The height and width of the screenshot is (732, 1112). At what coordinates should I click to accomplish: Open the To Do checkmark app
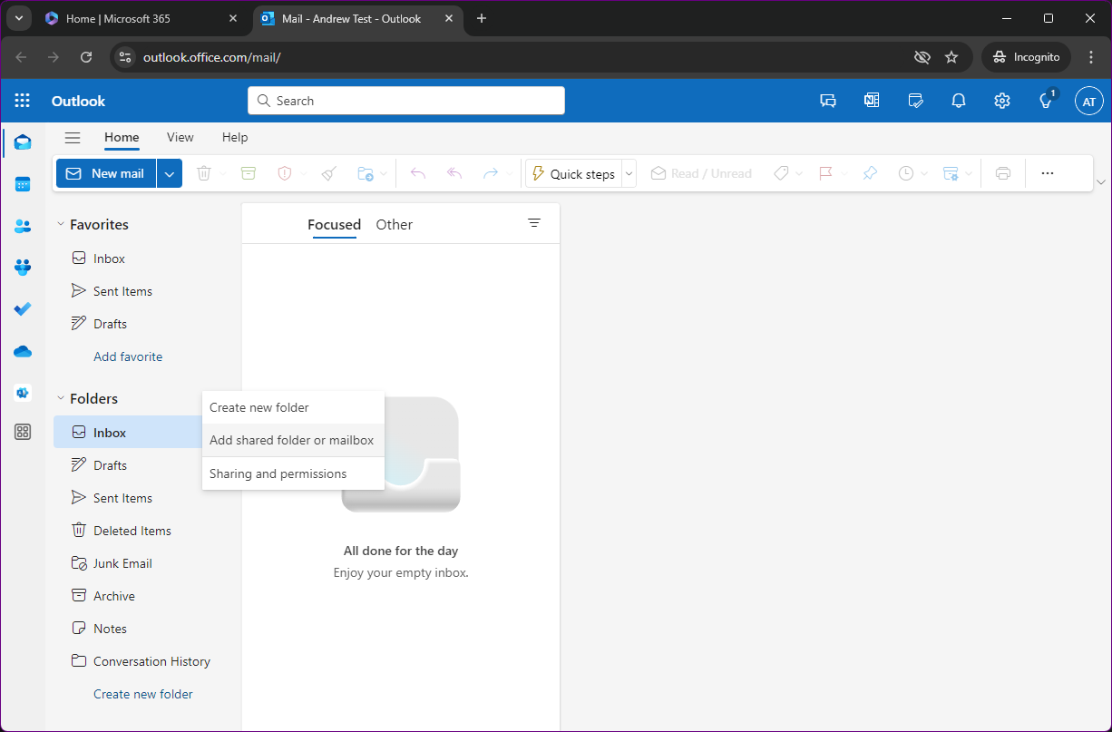coord(23,309)
